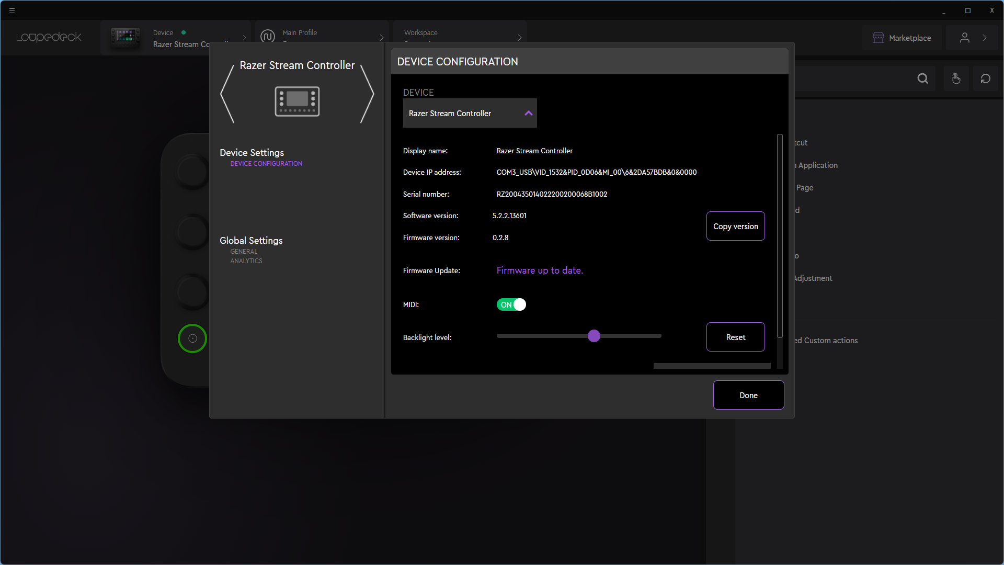Viewport: 1004px width, 565px height.
Task: Click the top dial on device preview
Action: coord(192,172)
